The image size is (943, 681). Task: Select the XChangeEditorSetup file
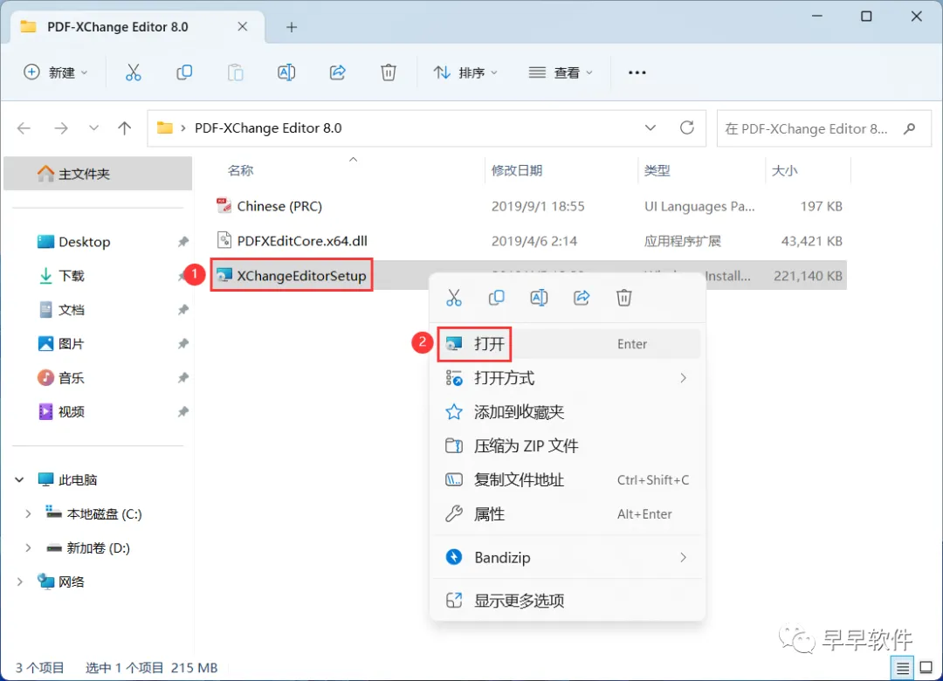click(301, 276)
